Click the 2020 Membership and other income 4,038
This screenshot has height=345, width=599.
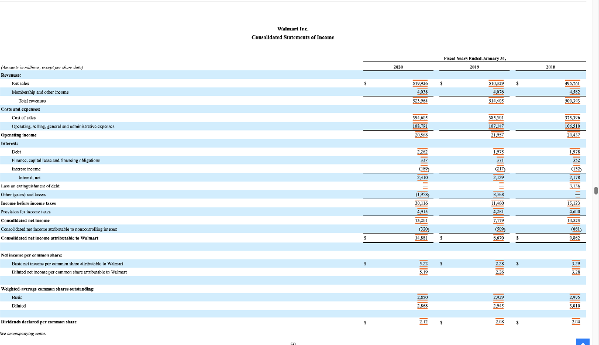coord(422,92)
